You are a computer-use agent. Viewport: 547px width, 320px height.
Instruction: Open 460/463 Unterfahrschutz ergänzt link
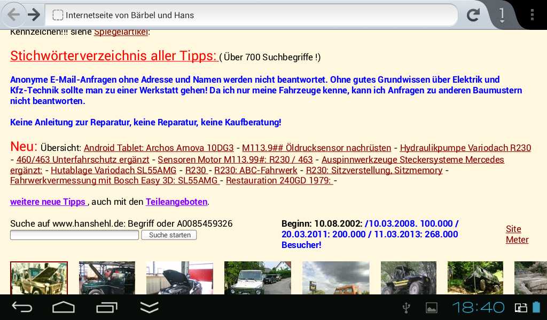coord(83,159)
